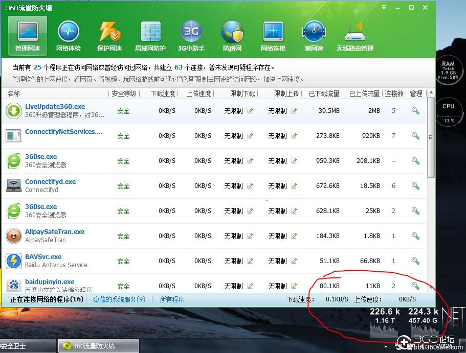The width and height of the screenshot is (466, 353).
Task: Sort list by 已下载流量 column header
Action: point(324,93)
